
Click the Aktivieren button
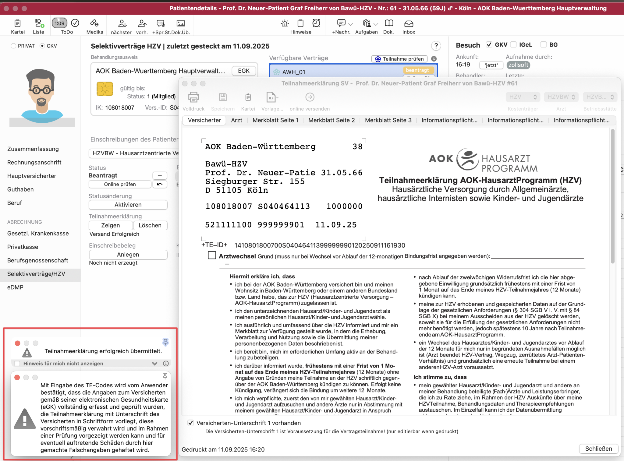coord(128,205)
